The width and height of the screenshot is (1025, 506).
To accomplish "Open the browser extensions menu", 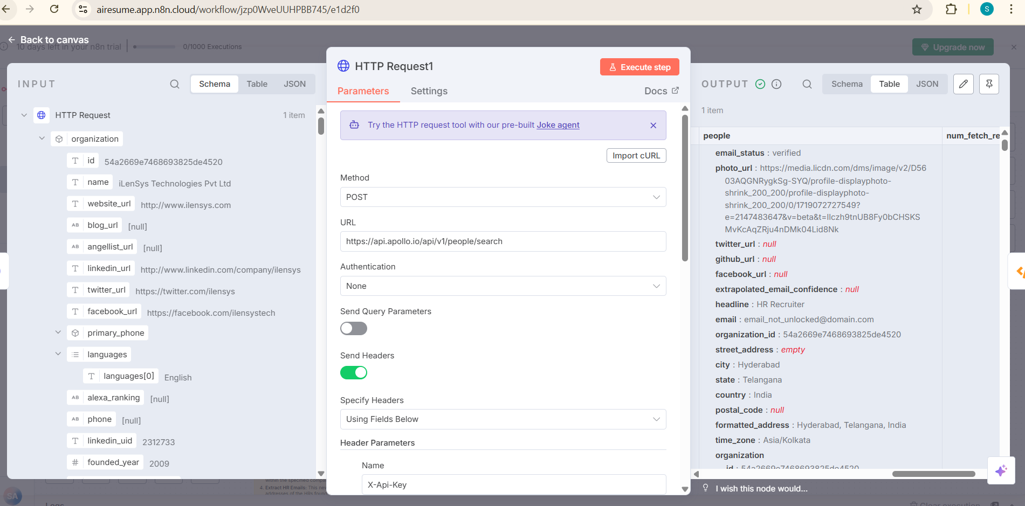I will (951, 9).
